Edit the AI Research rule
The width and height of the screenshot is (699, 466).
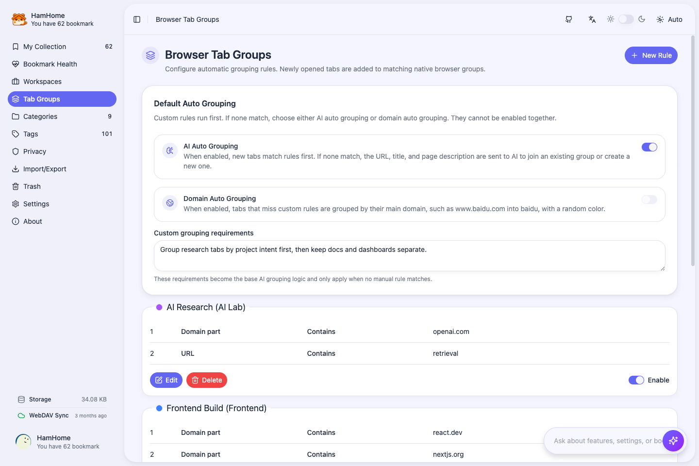166,380
